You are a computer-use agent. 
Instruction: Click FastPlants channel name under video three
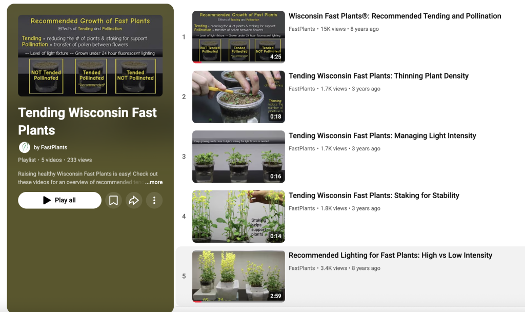click(301, 148)
